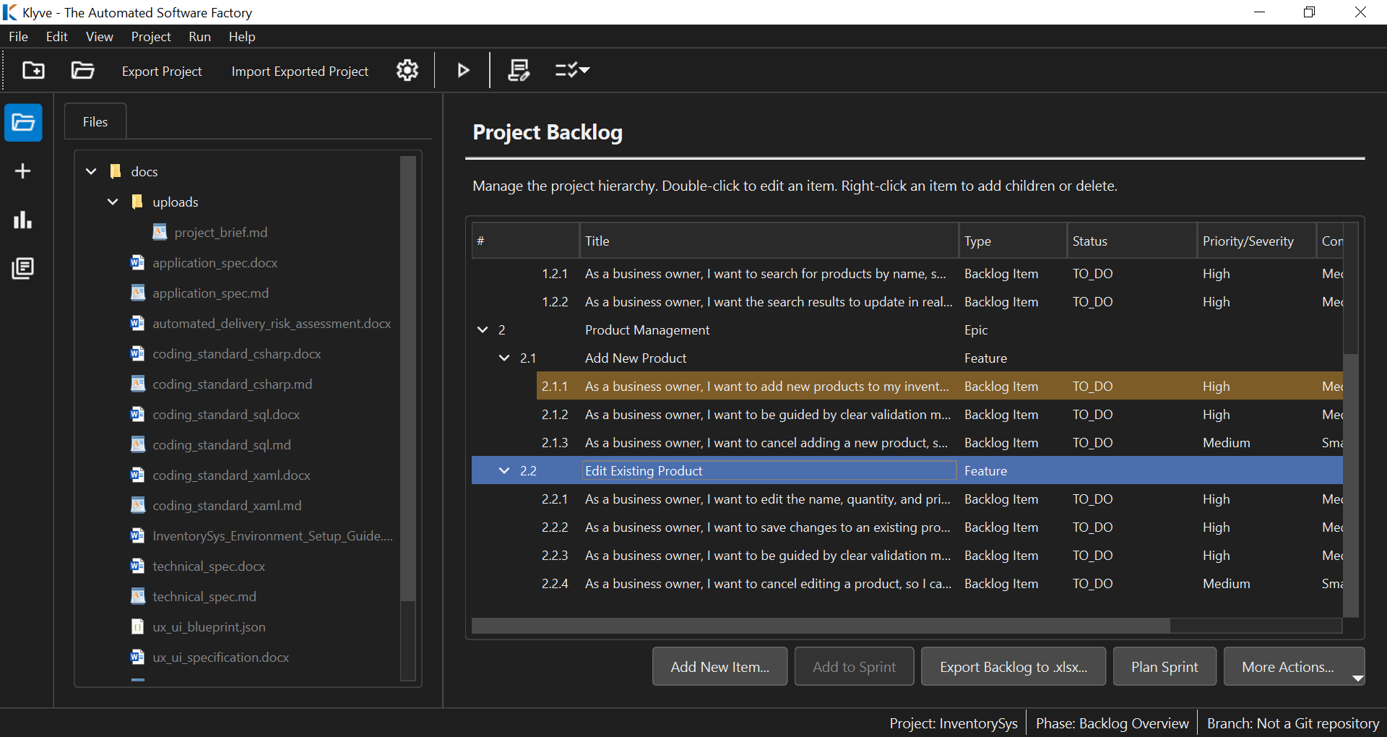This screenshot has width=1387, height=737.
Task: Open settings with the gear icon
Action: (x=407, y=70)
